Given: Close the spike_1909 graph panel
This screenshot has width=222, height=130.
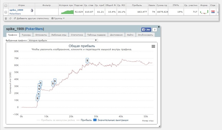Looking at the screenshot, I should [x=159, y=27].
